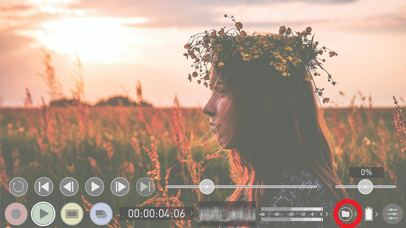Viewport: 406px width, 228px height.
Task: Open the audio level meters
Action: pyautogui.click(x=292, y=214)
